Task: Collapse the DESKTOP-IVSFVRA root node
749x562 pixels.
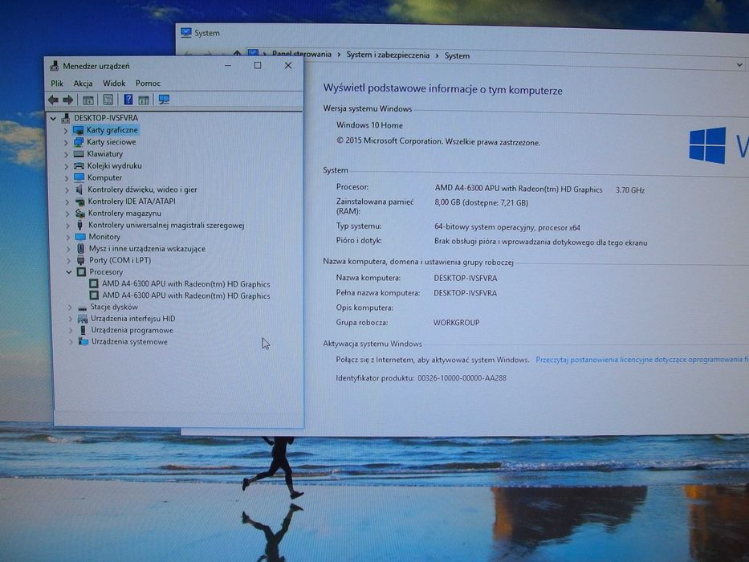Action: pos(54,118)
